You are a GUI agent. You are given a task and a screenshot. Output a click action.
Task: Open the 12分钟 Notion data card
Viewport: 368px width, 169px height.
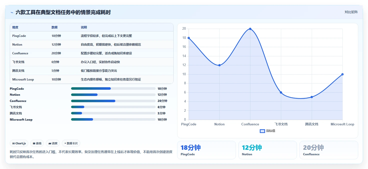pyautogui.click(x=268, y=150)
